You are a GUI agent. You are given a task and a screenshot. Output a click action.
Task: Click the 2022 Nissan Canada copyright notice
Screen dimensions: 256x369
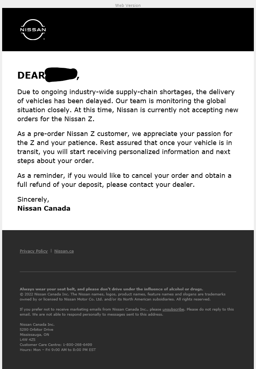point(123,297)
